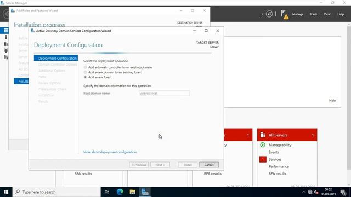351x197 pixels.
Task: Open Manageability under All Servers
Action: [280, 145]
